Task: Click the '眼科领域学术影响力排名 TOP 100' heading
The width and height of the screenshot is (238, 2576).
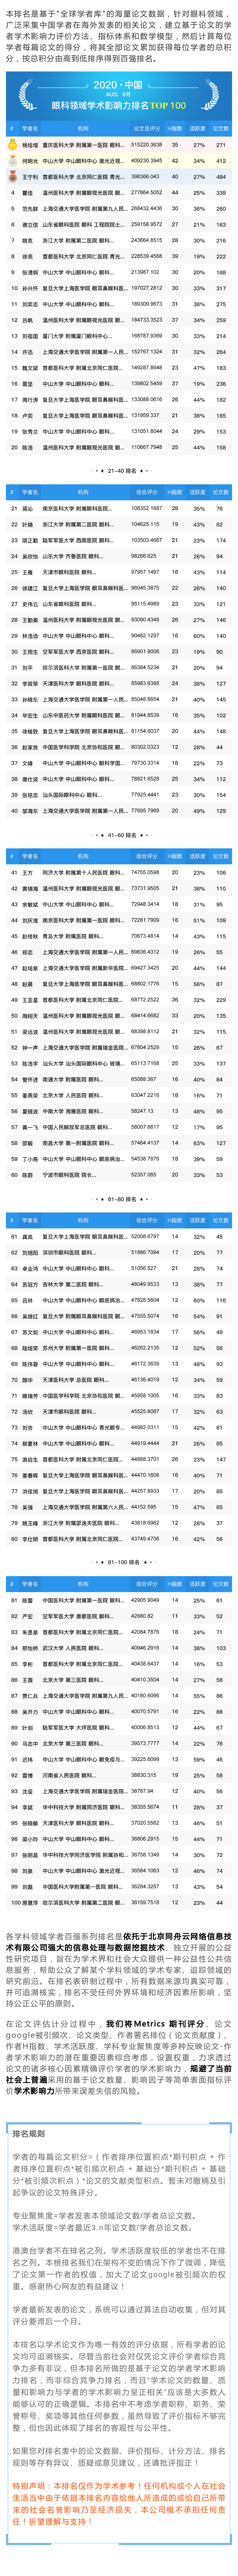Action: click(119, 105)
